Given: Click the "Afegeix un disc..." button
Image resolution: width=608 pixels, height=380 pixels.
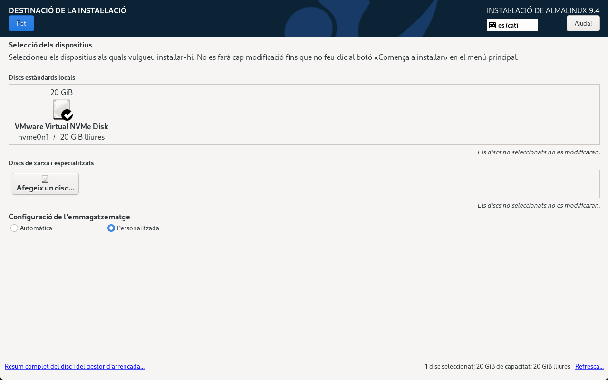Looking at the screenshot, I should (x=45, y=184).
